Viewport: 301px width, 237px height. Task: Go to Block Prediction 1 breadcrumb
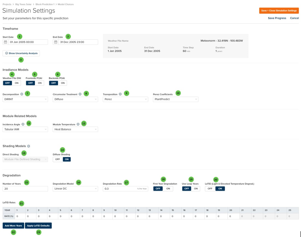click(45, 4)
